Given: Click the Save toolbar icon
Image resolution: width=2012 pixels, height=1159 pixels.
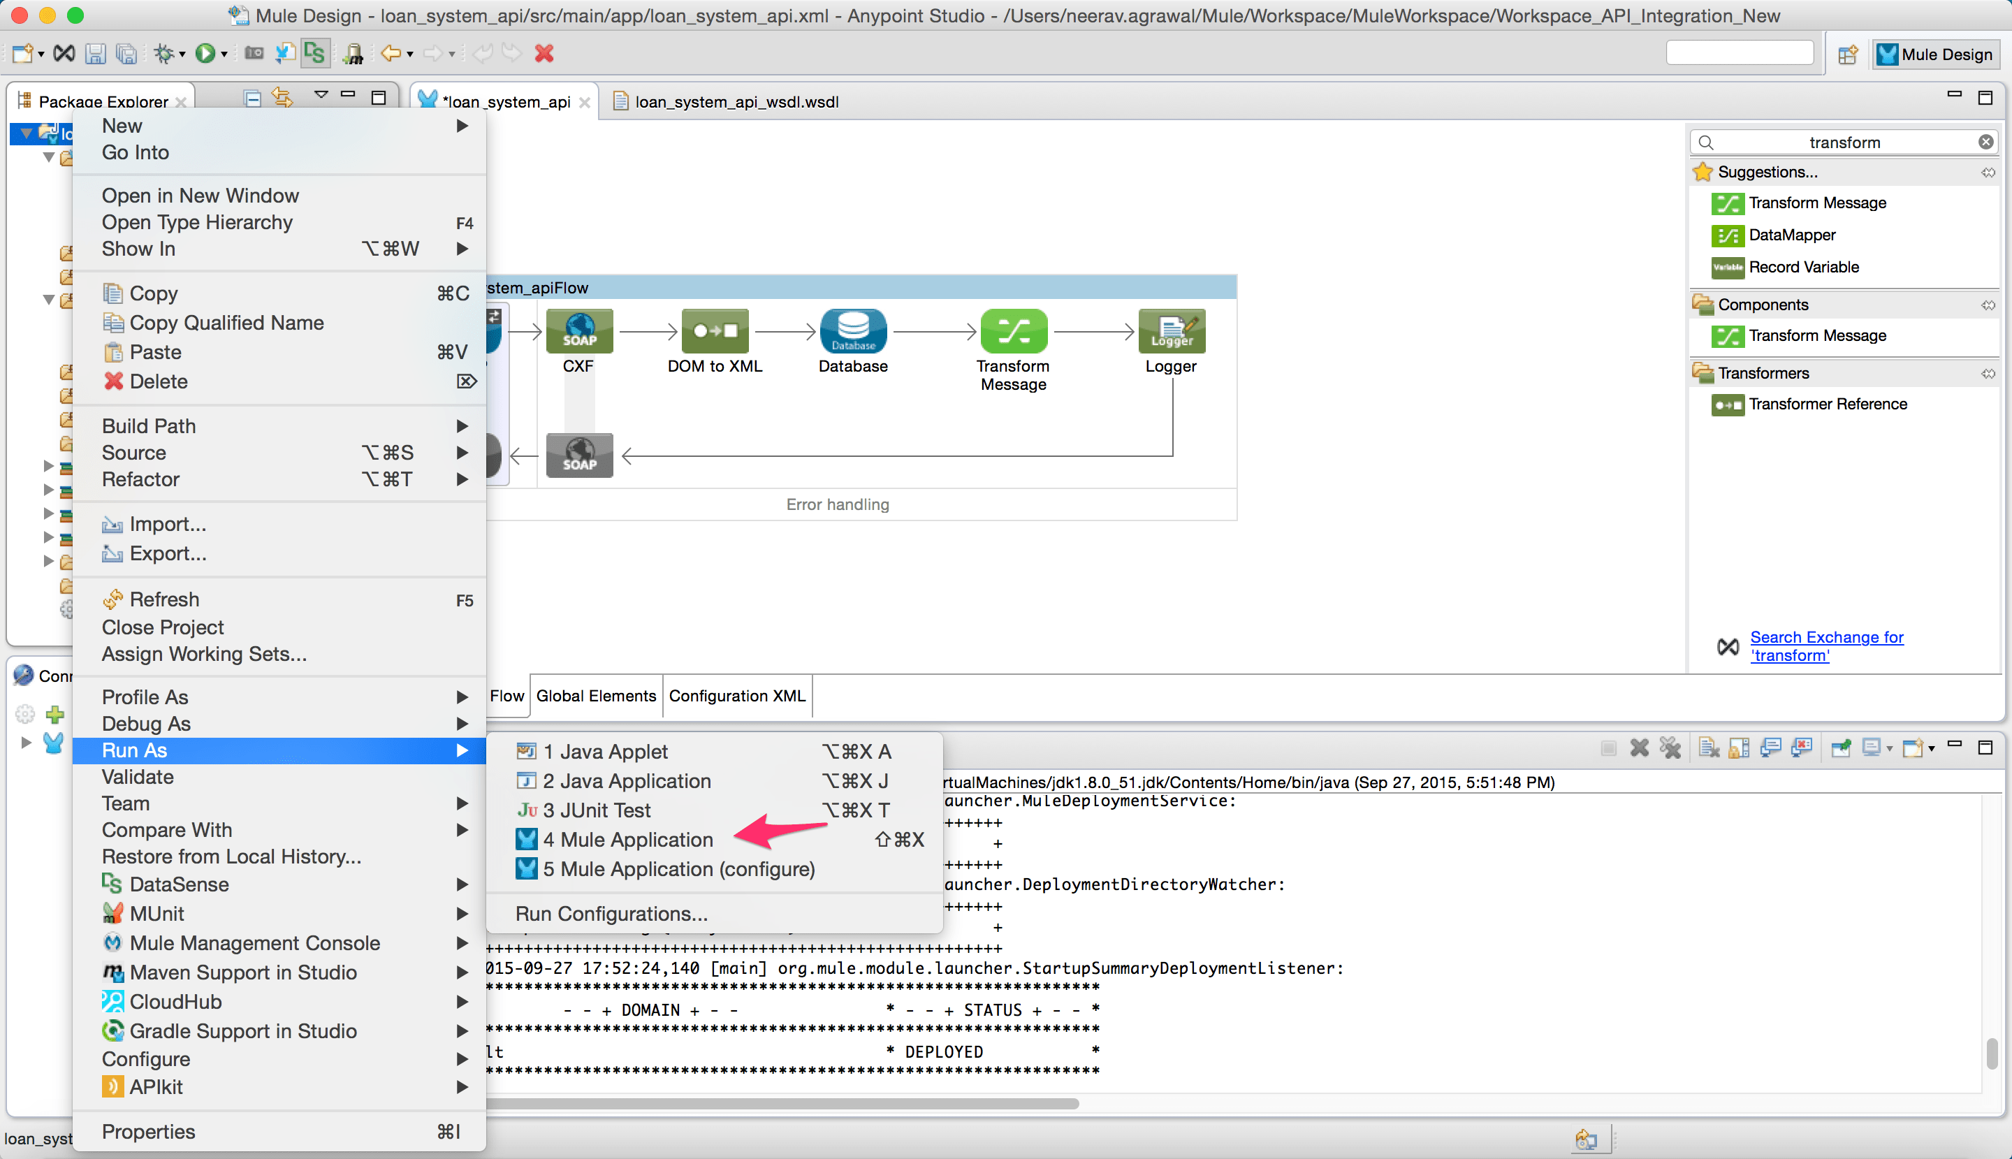Looking at the screenshot, I should tap(96, 53).
